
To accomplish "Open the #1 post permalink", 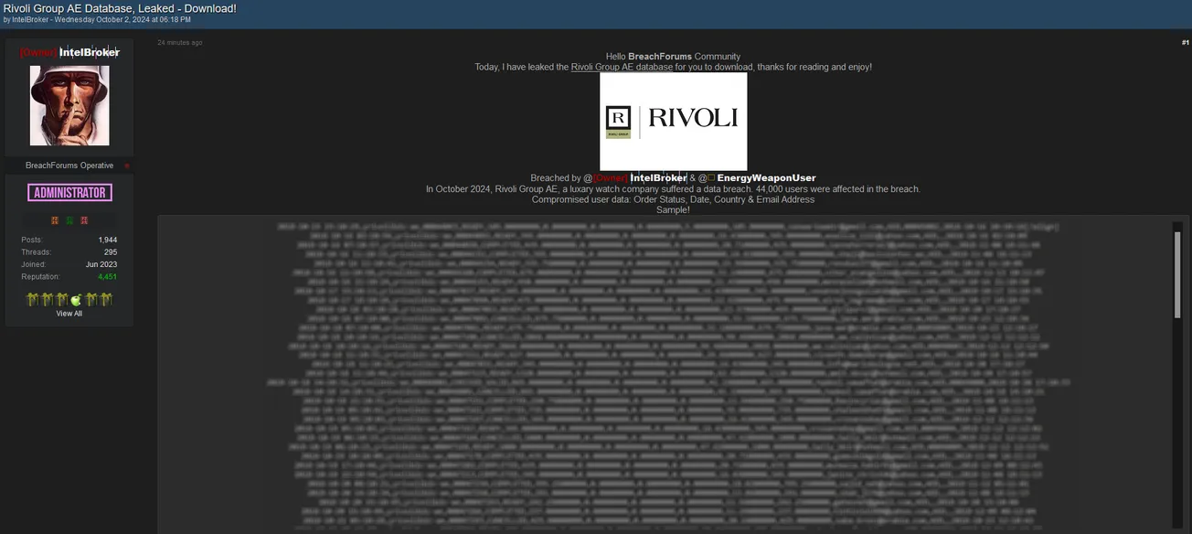I will tap(1185, 43).
